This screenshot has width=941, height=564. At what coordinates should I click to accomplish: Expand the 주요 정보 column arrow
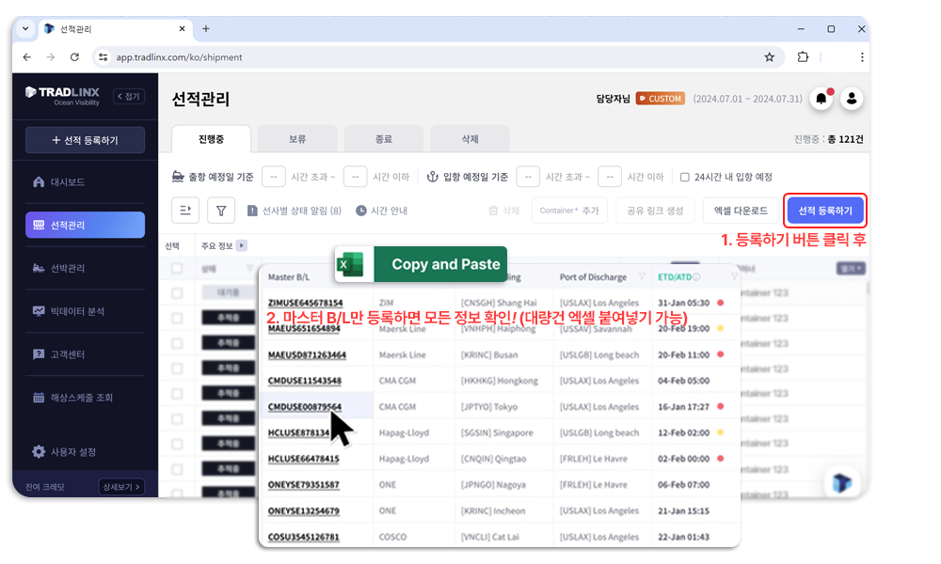point(241,245)
